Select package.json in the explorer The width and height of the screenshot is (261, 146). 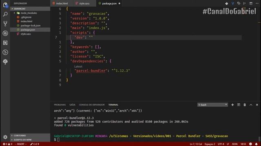[30, 30]
